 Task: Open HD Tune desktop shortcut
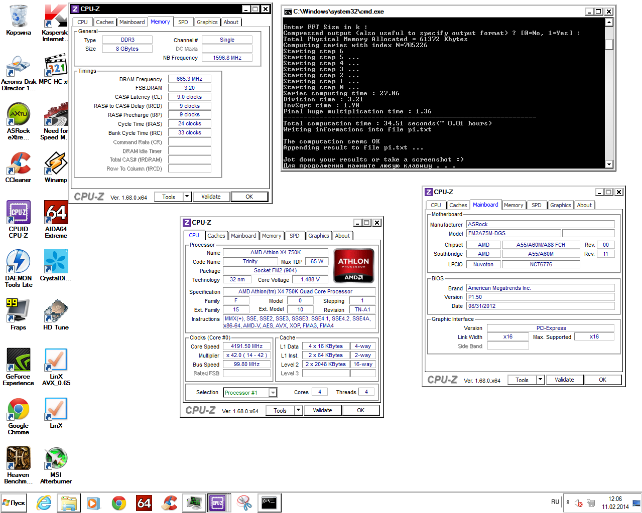point(56,314)
